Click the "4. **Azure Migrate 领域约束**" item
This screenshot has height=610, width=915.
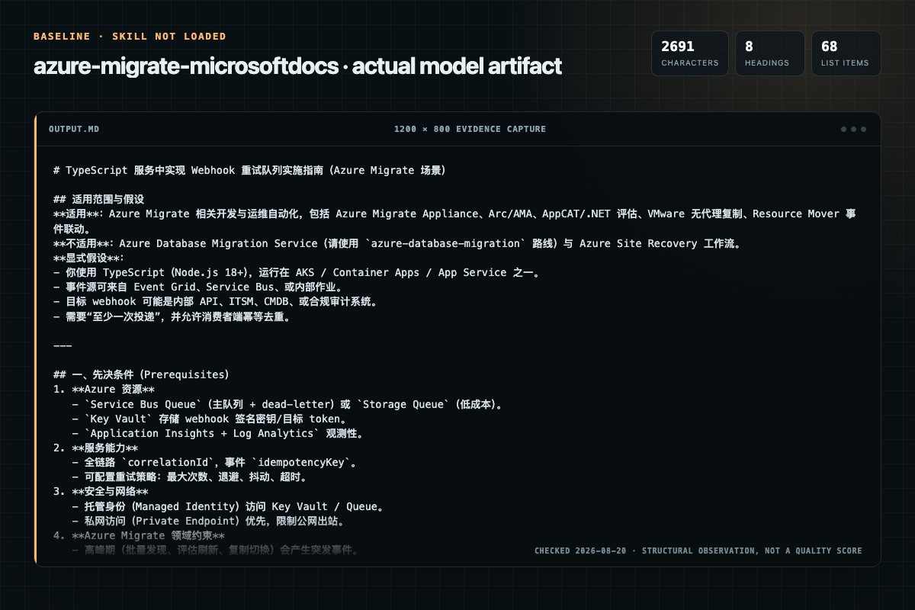click(x=139, y=536)
